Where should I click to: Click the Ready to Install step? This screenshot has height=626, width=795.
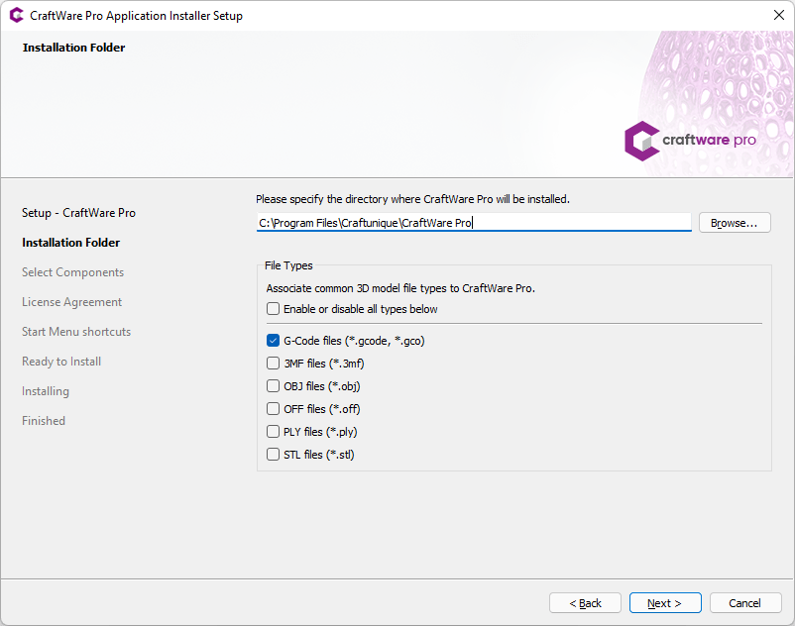[61, 362]
